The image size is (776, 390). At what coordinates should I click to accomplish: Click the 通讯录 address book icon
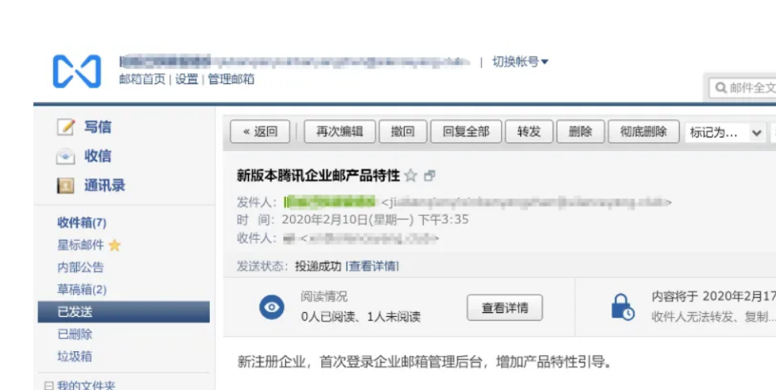tap(66, 186)
